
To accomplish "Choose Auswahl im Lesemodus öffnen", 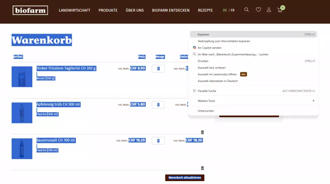I will coord(253,74).
